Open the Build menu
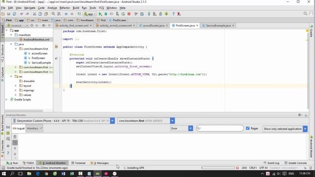The width and height of the screenshot is (315, 177). pos(76,8)
